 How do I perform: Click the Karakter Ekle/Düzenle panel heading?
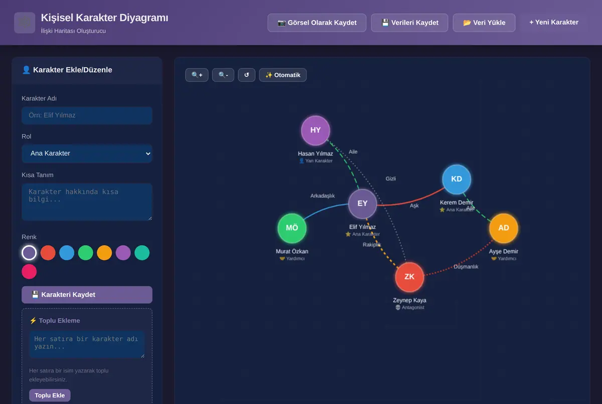coord(67,70)
